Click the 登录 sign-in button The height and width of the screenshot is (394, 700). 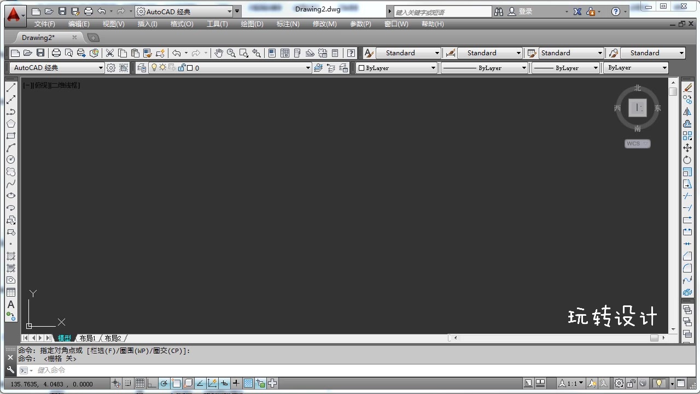(521, 11)
